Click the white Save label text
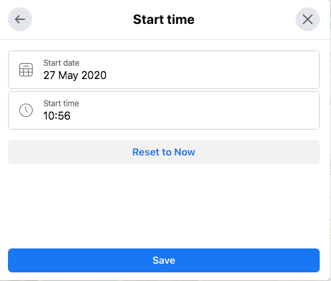Screen dimensions: 331x281 pyautogui.click(x=164, y=260)
